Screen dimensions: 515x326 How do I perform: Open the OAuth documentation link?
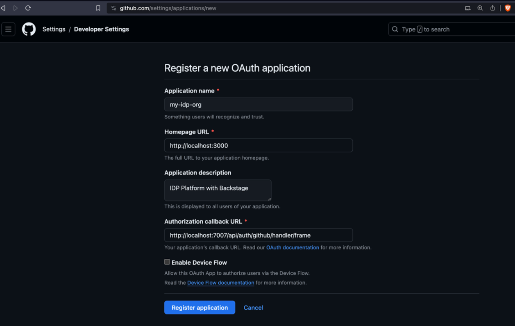click(x=293, y=247)
